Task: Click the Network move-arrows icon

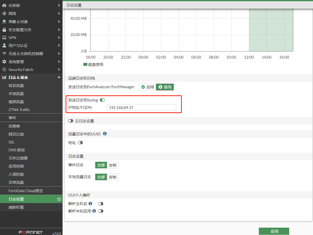Action: click(4, 13)
